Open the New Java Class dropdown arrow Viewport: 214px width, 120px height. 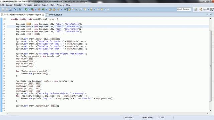[46, 9]
